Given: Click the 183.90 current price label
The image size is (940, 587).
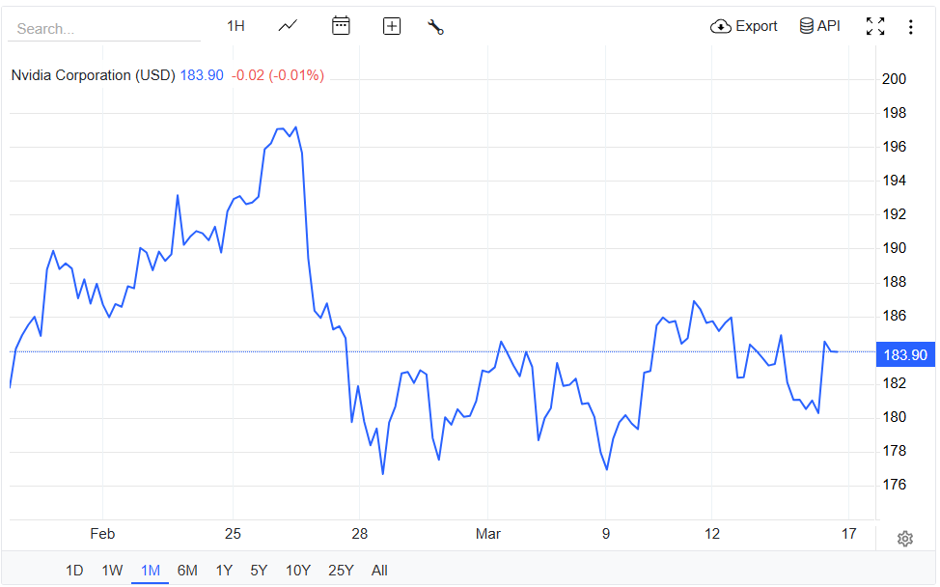Looking at the screenshot, I should click(x=904, y=355).
